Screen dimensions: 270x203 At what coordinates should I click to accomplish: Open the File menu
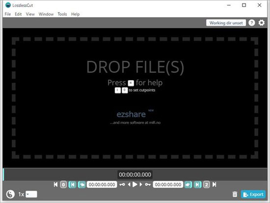click(x=8, y=14)
